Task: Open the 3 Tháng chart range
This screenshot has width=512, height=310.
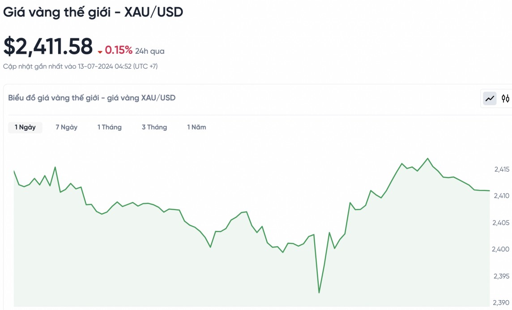Action: pyautogui.click(x=154, y=127)
